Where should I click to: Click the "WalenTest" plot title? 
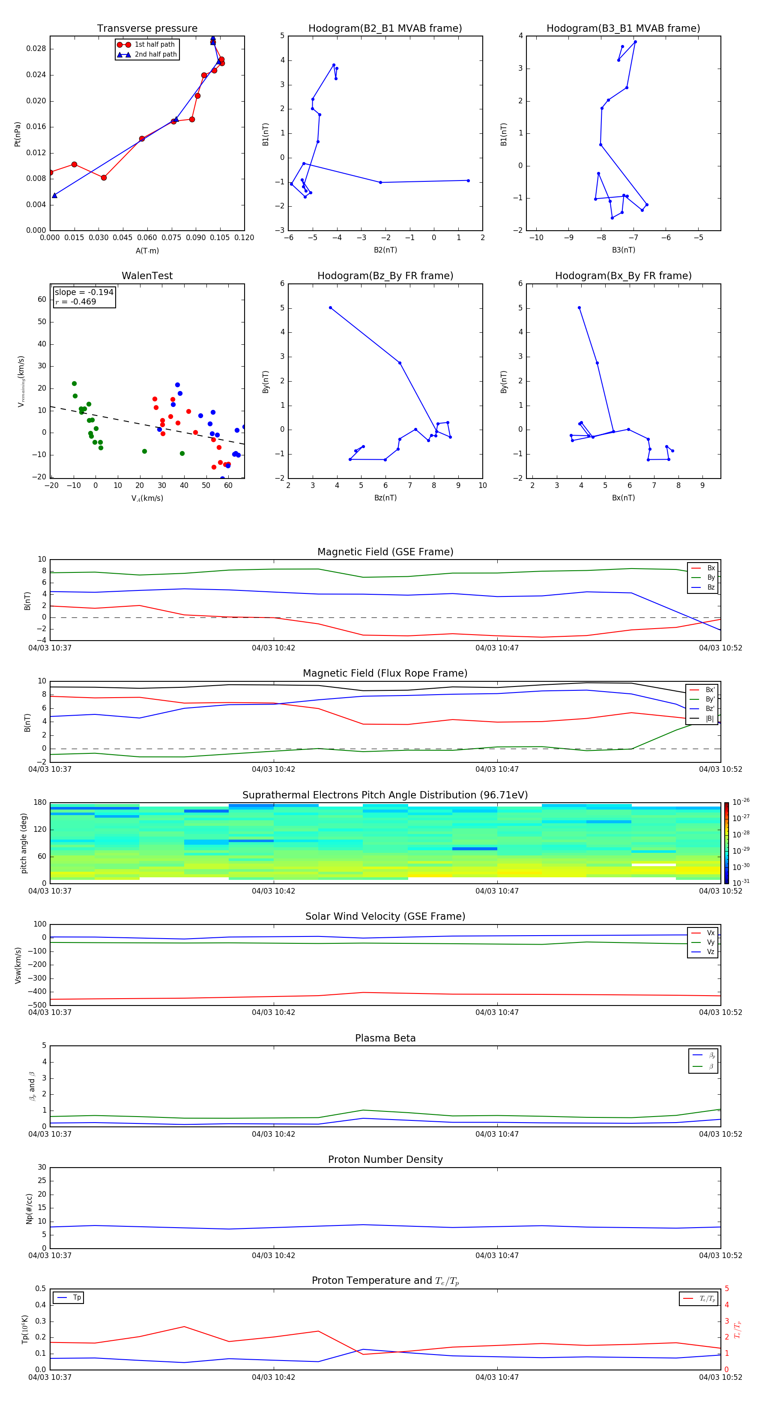147,276
